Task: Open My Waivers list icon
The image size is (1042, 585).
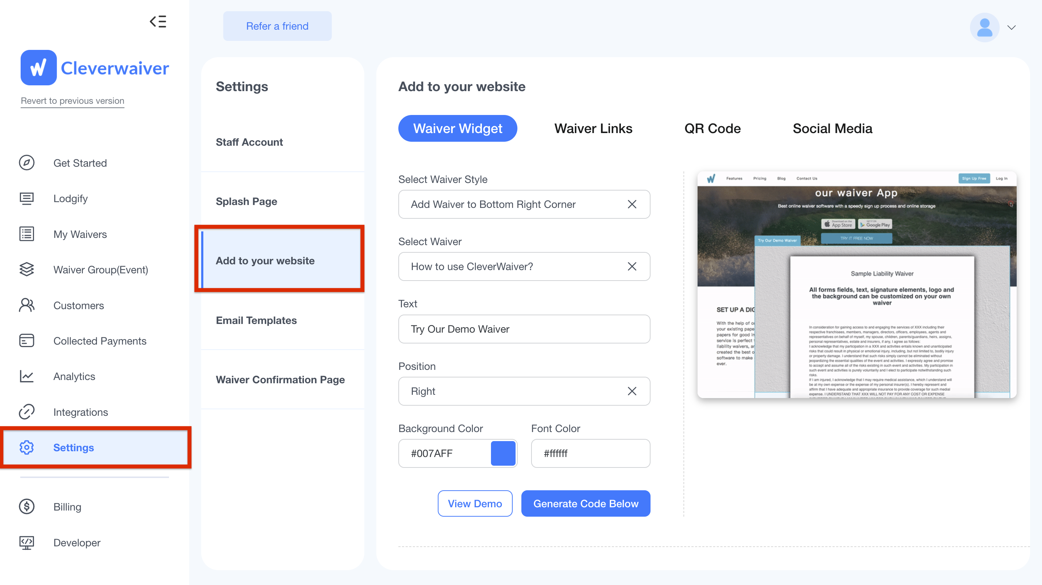Action: coord(27,234)
